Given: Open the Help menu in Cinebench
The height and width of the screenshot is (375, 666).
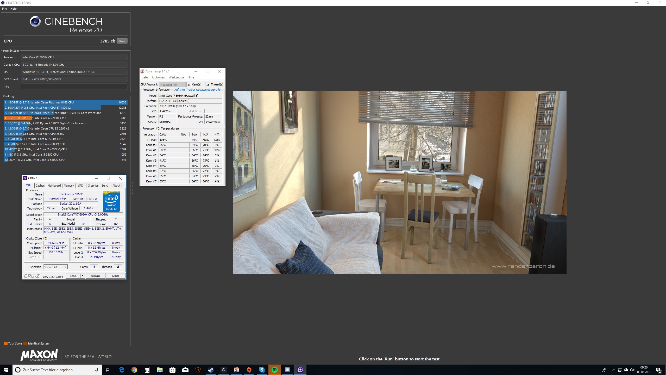Looking at the screenshot, I should (x=13, y=9).
